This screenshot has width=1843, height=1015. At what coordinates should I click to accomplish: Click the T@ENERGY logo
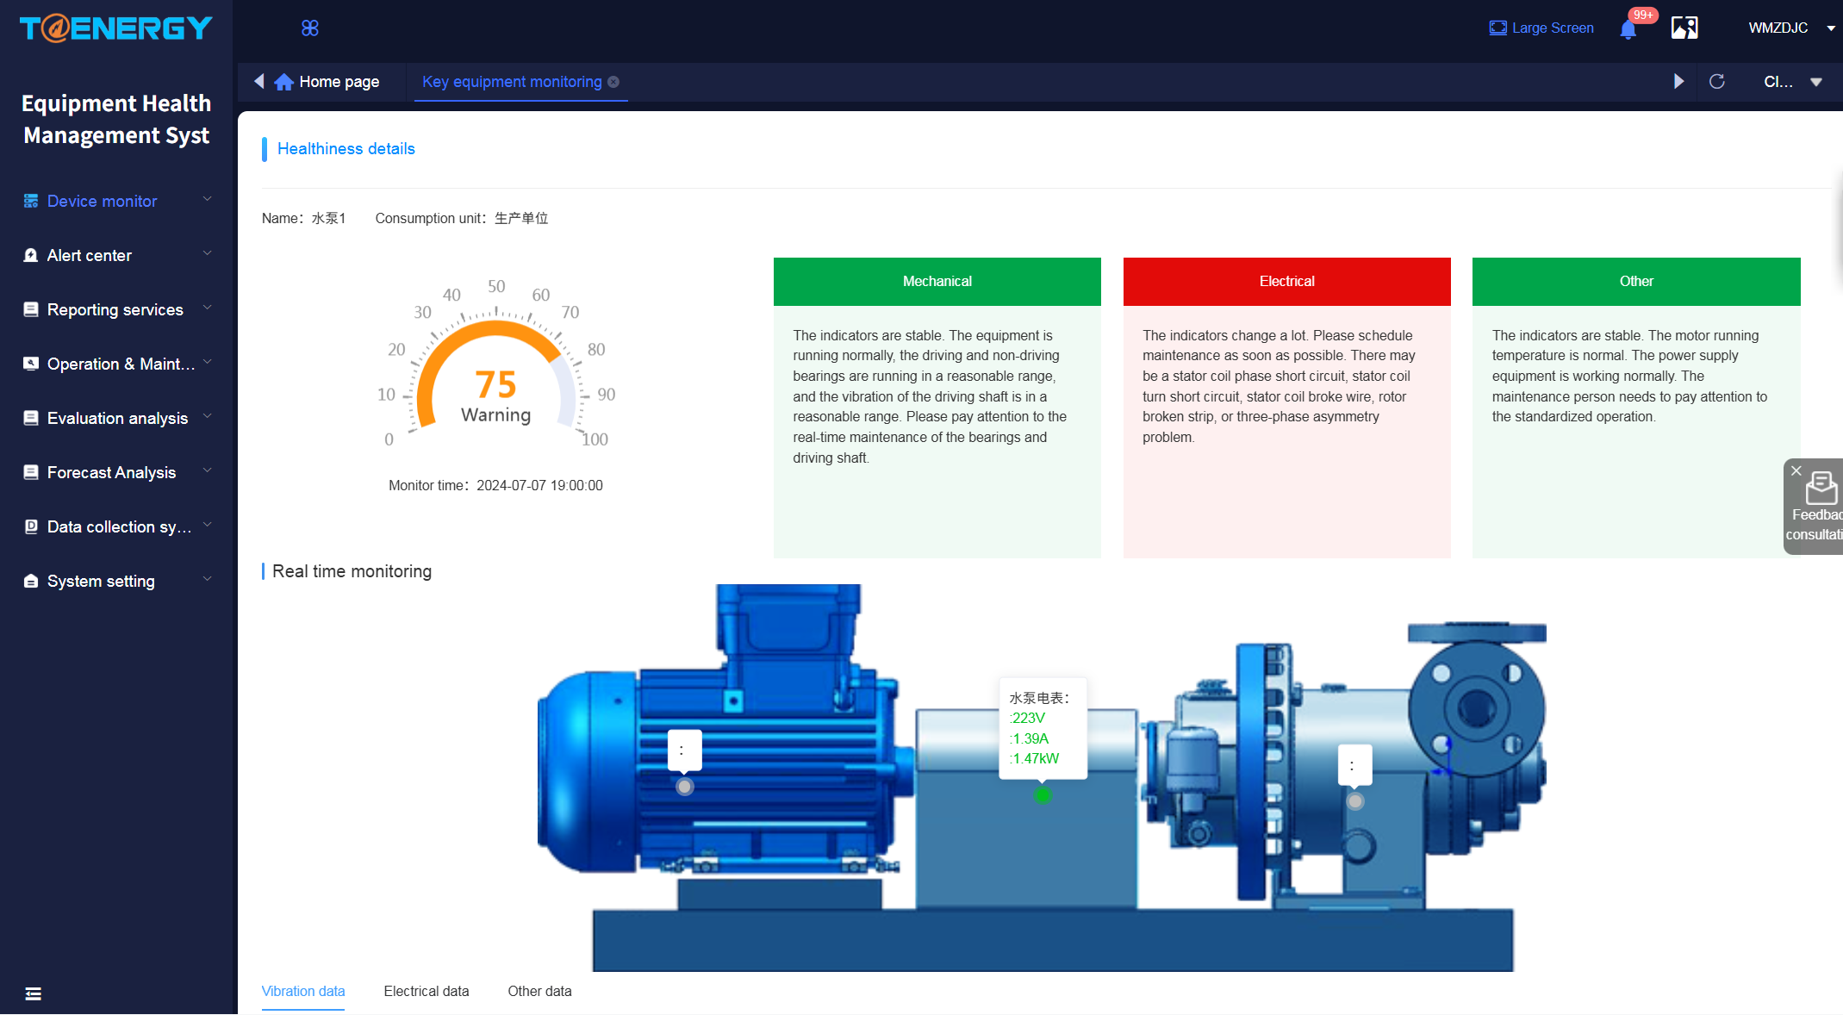(x=116, y=28)
